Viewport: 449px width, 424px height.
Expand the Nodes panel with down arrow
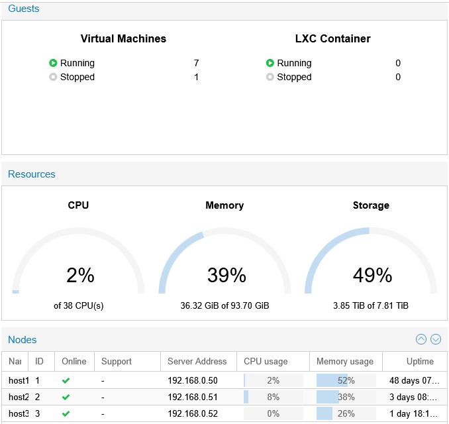point(436,339)
